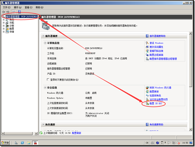Click the taskbar clock showing 14:50
This screenshot has width=195, height=147.
185,143
